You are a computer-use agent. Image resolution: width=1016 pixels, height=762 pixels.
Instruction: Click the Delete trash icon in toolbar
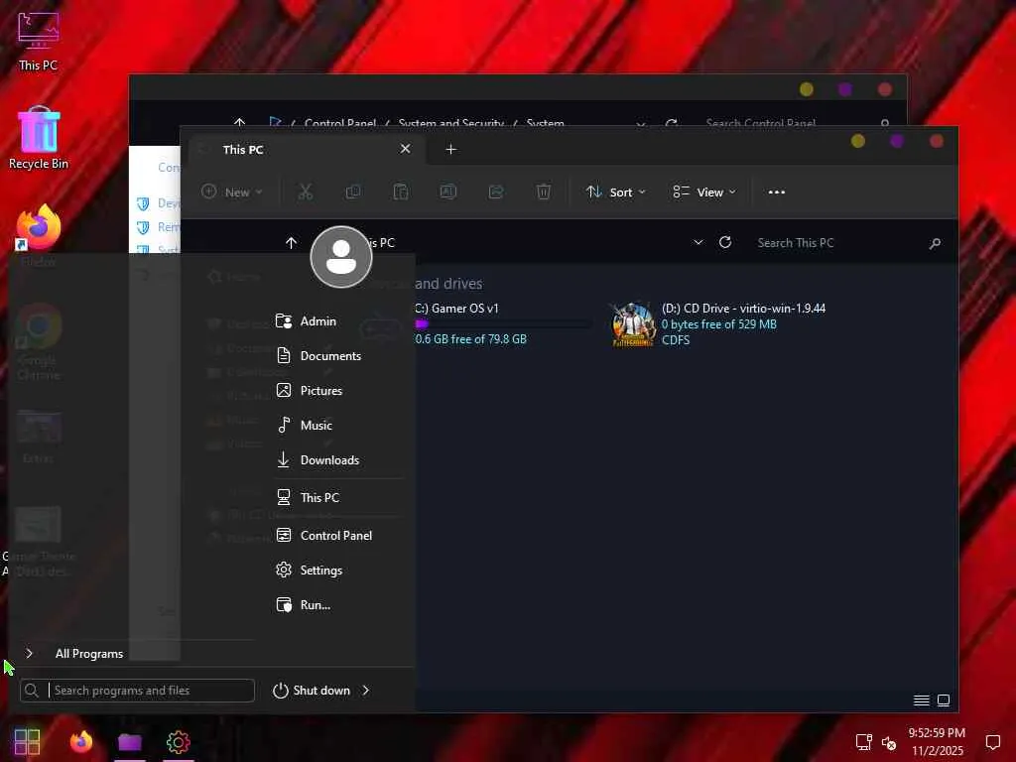coord(544,191)
